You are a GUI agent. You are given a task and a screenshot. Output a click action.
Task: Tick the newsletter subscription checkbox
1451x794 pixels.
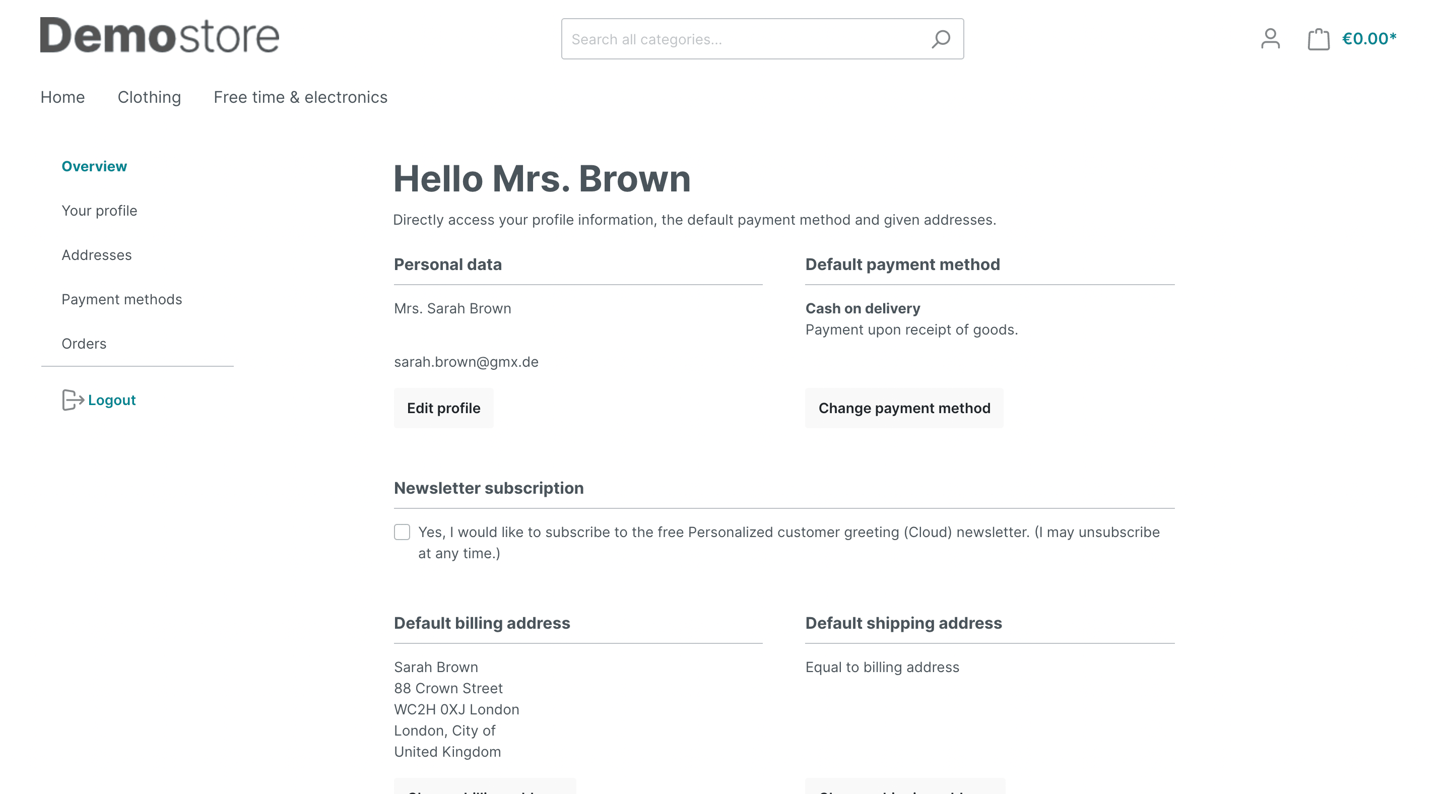click(x=402, y=532)
